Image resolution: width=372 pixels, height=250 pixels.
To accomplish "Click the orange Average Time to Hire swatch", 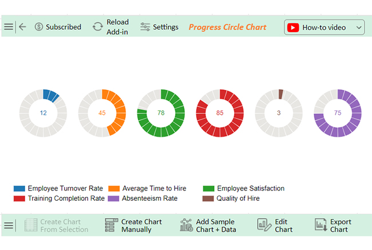I will point(114,189).
